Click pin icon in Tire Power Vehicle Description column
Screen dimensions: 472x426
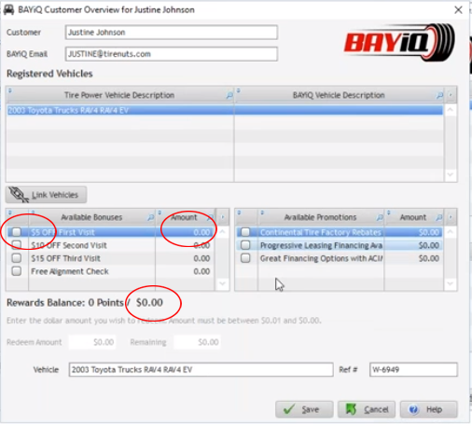(x=10, y=90)
